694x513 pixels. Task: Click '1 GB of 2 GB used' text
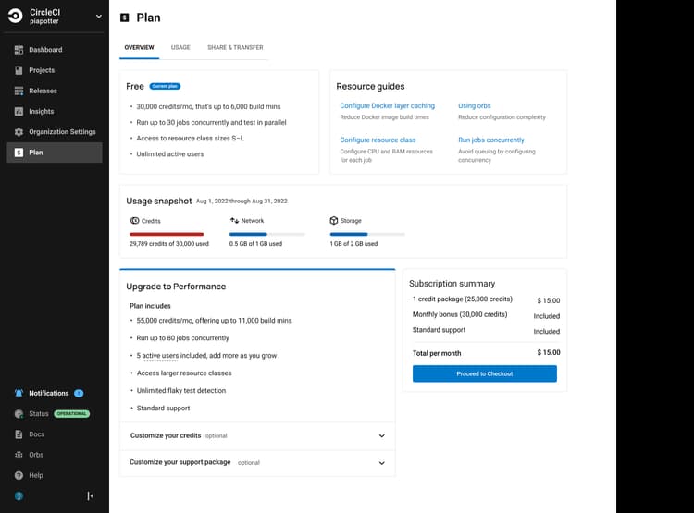tap(353, 244)
